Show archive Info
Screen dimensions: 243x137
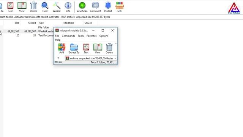point(68,7)
